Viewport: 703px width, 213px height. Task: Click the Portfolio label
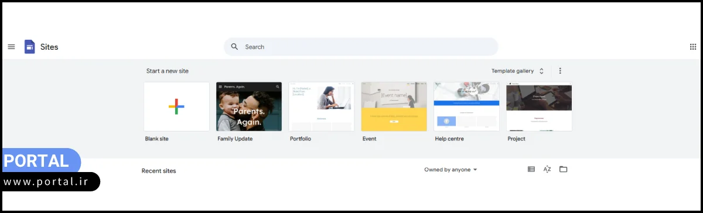click(x=301, y=139)
